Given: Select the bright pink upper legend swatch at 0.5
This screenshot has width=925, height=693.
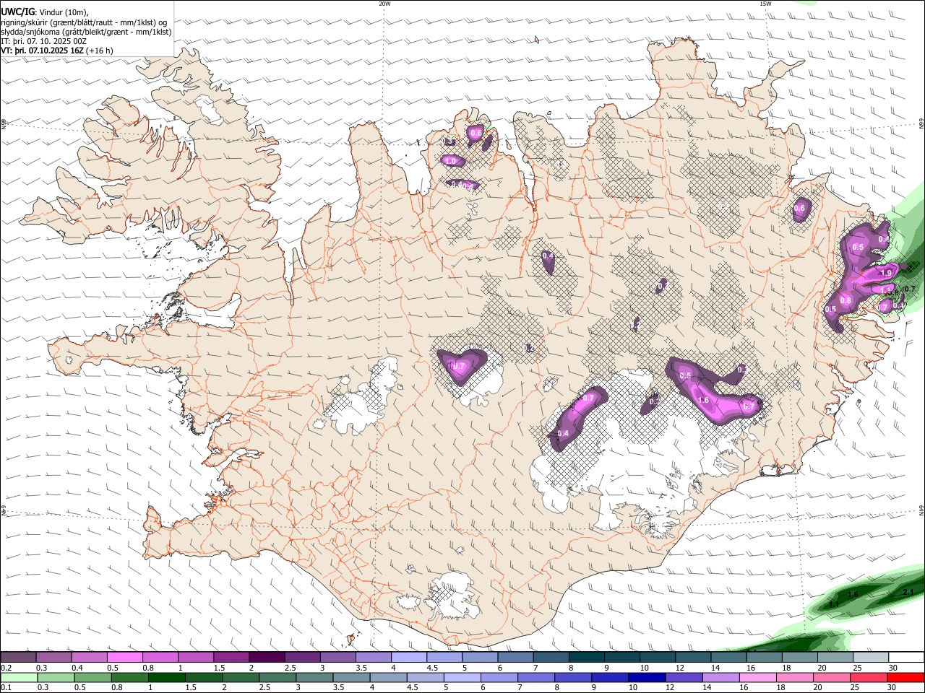Looking at the screenshot, I should click(x=124, y=657).
